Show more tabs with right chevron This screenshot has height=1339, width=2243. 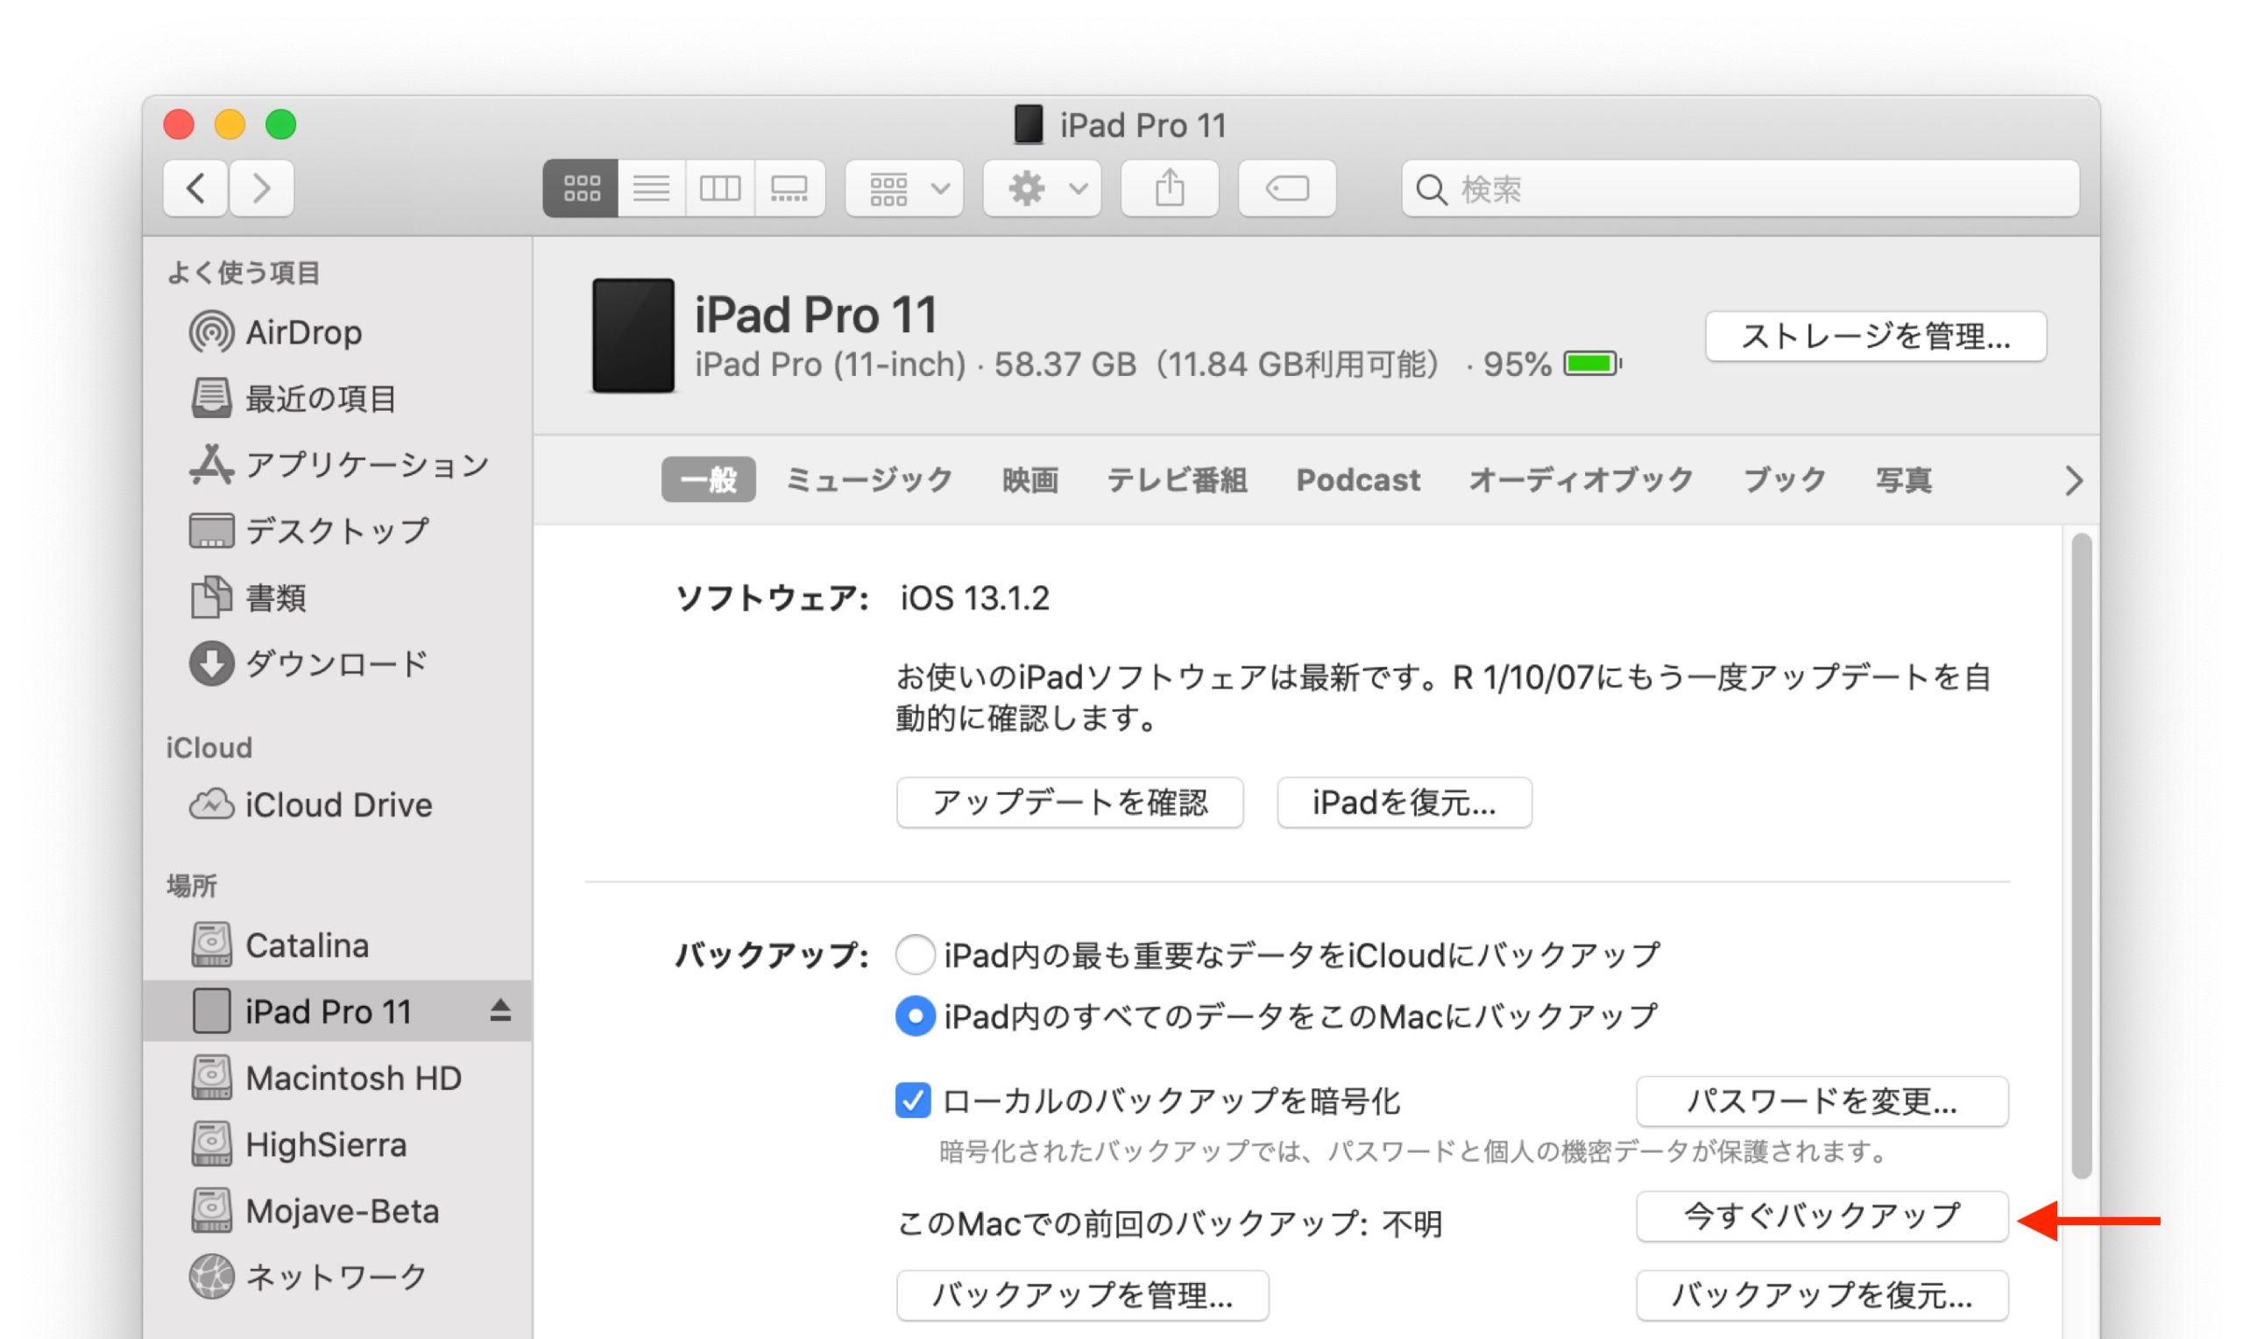click(x=2073, y=480)
